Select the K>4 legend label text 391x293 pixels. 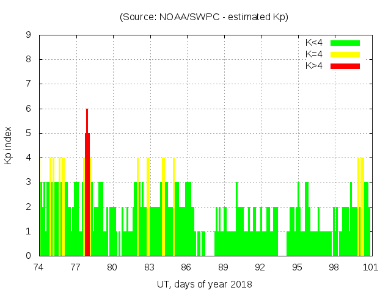[x=314, y=65]
